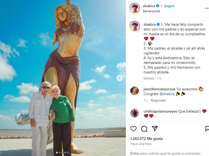Open the @shakira mention in the comment
The width and height of the screenshot is (209, 156).
167,94
